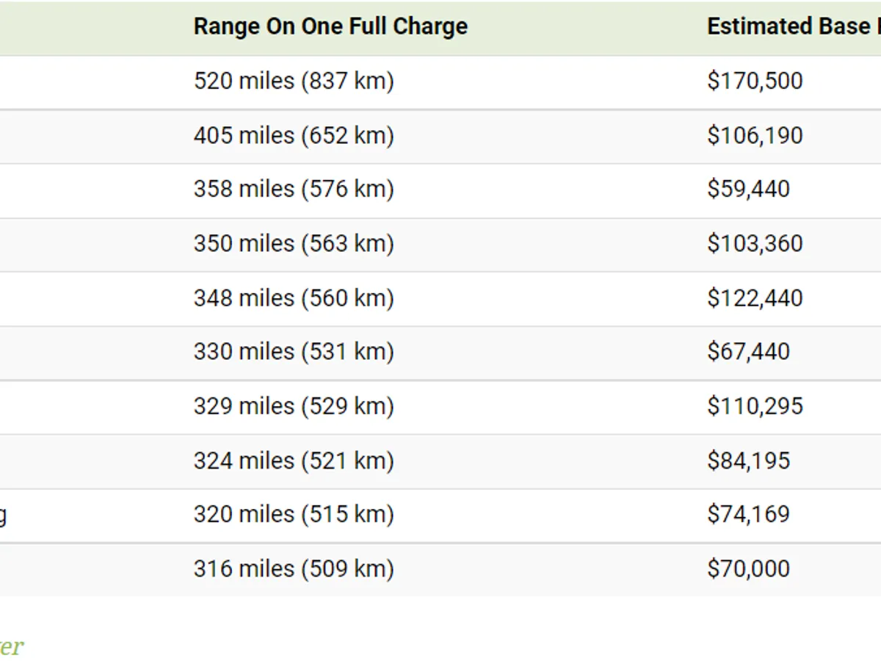Click the 350 miles (563 km) range cell

294,244
